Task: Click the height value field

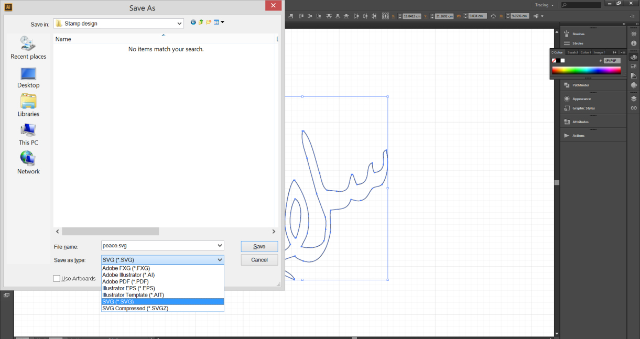Action: click(520, 16)
